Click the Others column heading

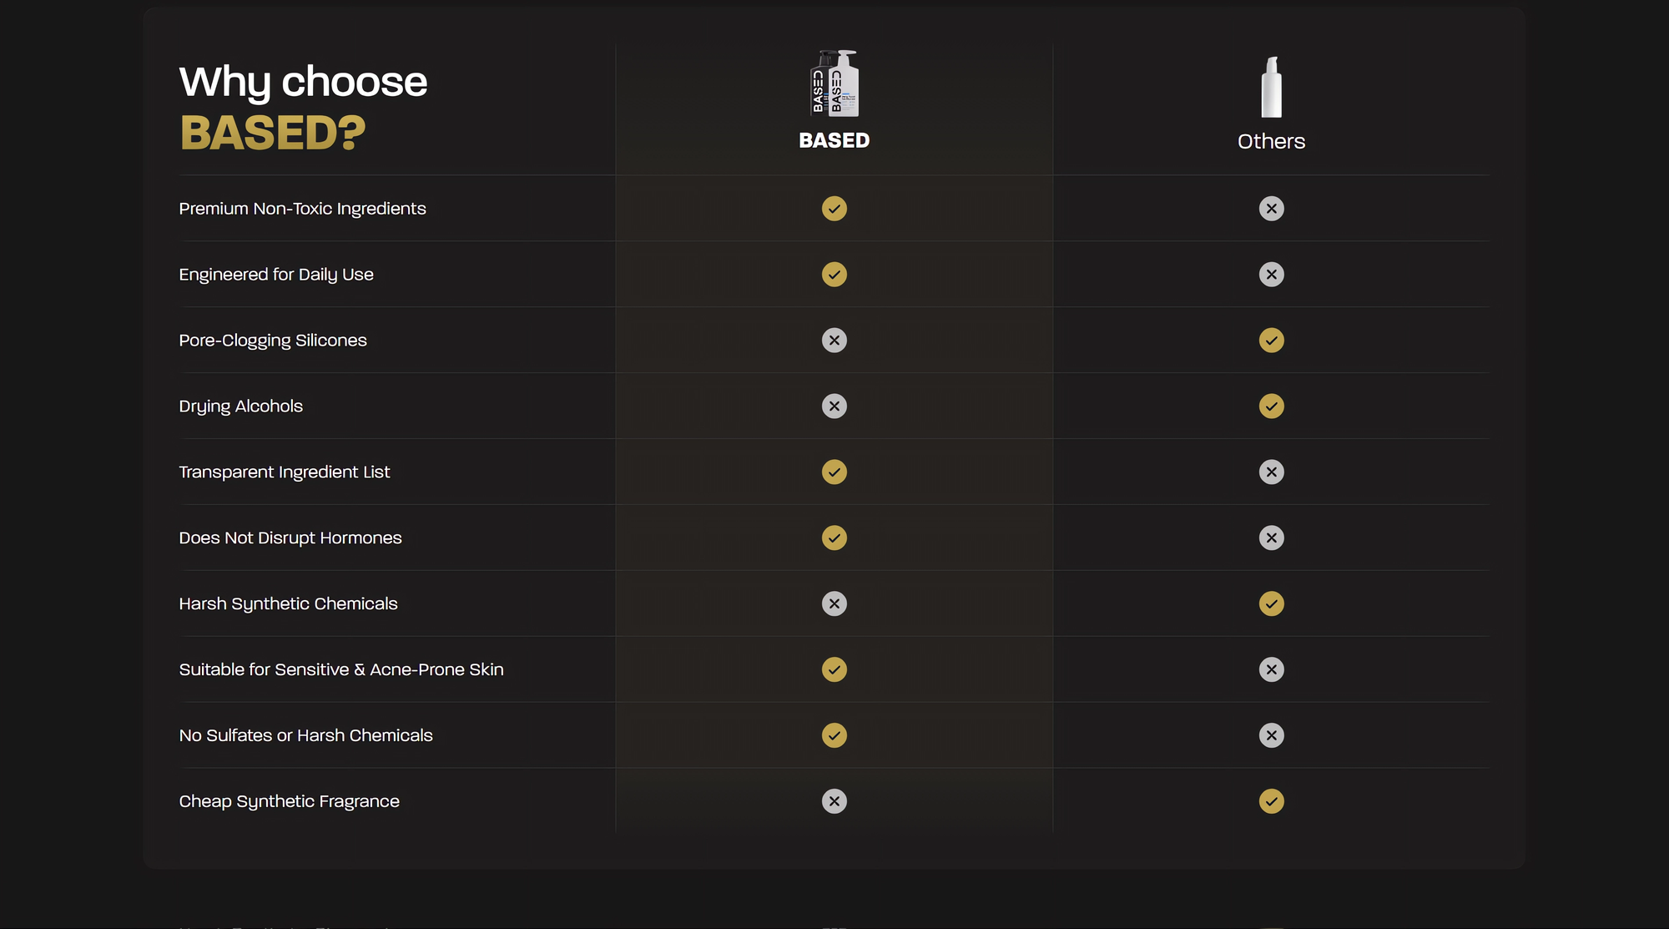[1271, 141]
